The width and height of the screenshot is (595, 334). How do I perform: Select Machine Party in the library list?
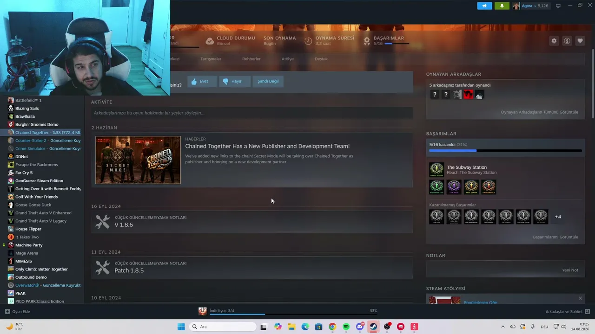coord(42,245)
